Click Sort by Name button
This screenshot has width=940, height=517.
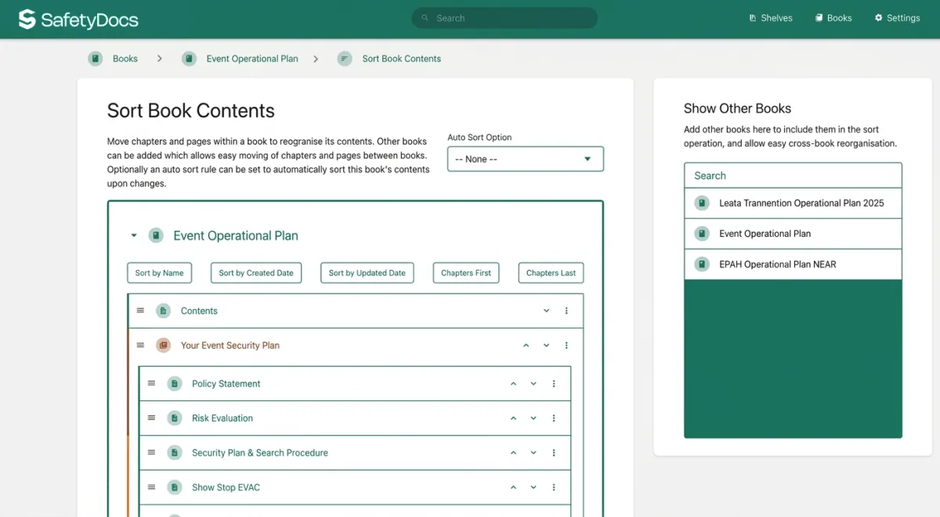click(x=159, y=273)
